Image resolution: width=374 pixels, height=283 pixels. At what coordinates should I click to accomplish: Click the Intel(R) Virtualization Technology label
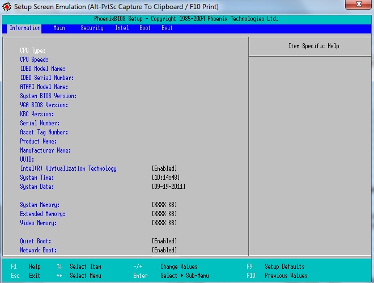(x=68, y=168)
